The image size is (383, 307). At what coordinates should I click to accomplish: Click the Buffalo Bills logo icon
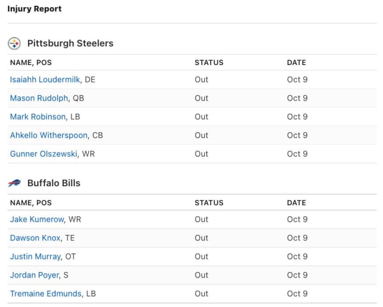[x=14, y=183]
